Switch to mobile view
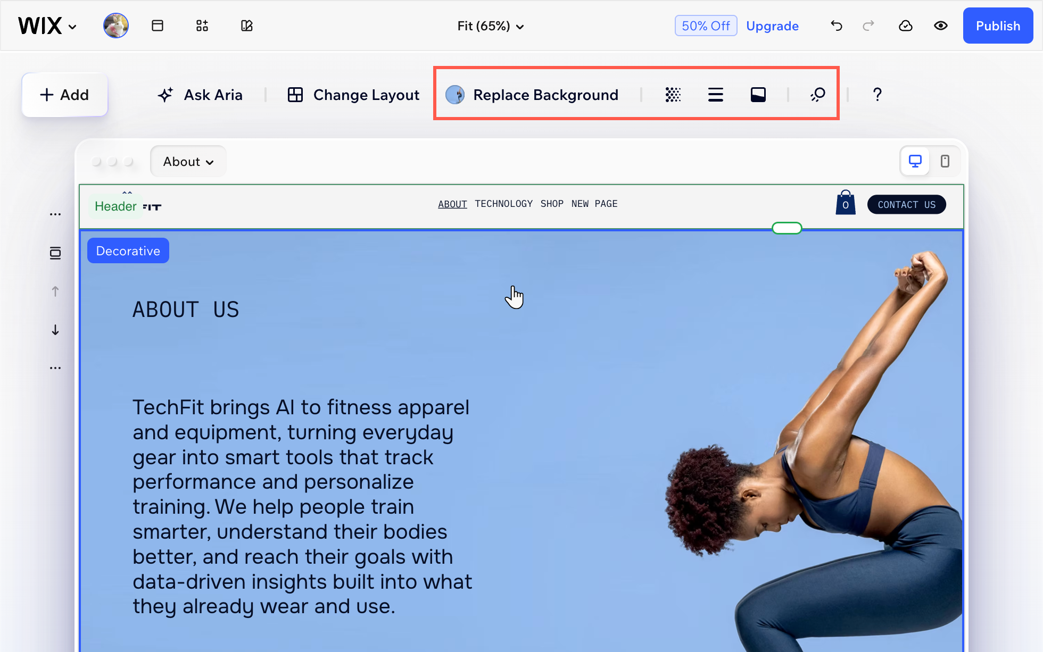Viewport: 1043px width, 652px height. click(945, 161)
